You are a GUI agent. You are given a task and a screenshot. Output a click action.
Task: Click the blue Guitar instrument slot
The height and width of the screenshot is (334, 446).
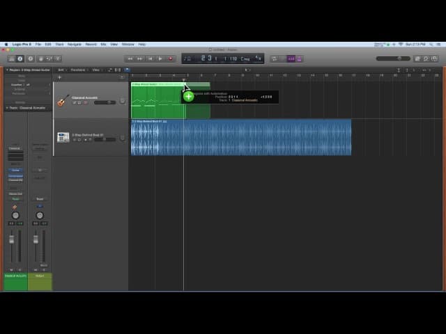(x=15, y=170)
